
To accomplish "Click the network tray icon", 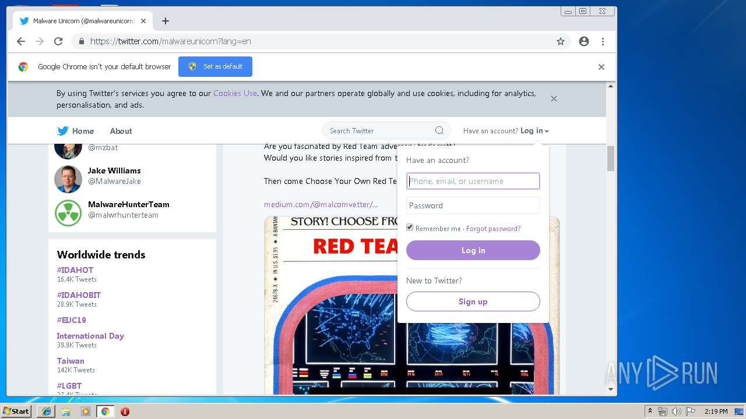I will 663,411.
